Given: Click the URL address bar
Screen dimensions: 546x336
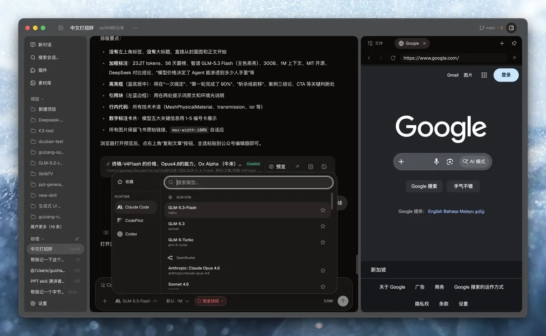Looking at the screenshot, I should click(x=454, y=58).
